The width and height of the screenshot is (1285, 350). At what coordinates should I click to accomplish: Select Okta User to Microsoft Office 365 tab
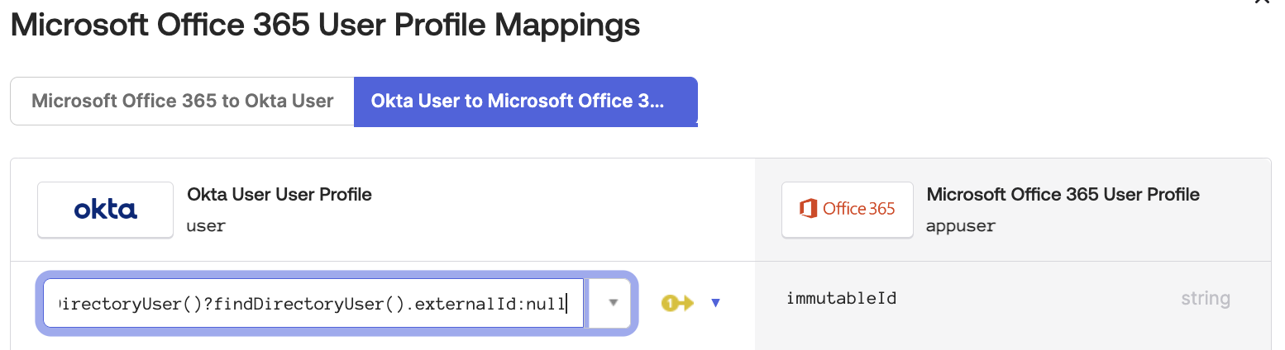pos(524,102)
